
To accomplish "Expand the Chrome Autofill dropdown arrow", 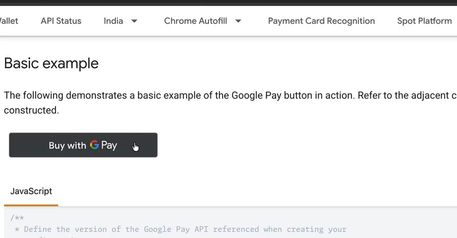I will pos(238,21).
